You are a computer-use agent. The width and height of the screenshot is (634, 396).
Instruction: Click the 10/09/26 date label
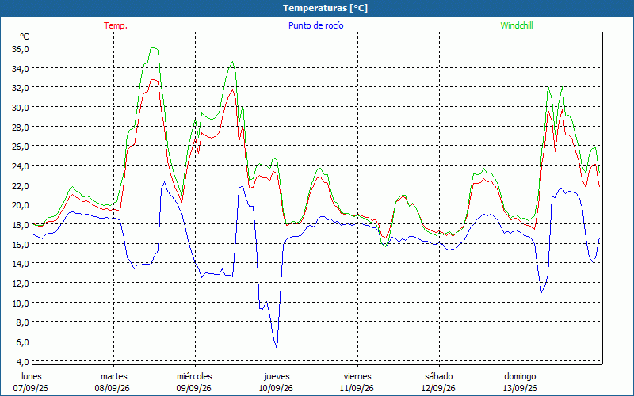click(276, 388)
